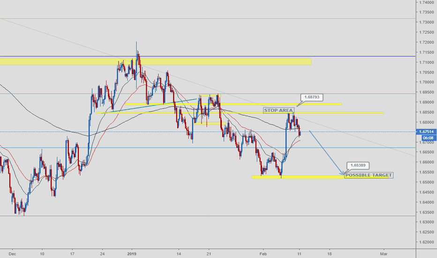This screenshot has height=258, width=437.
Task: Click the 2019 date axis label
Action: tap(132, 254)
